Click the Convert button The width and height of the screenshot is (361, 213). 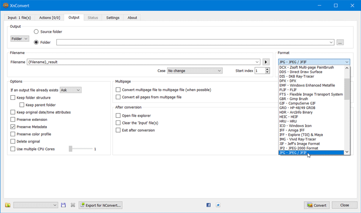[x=317, y=205]
